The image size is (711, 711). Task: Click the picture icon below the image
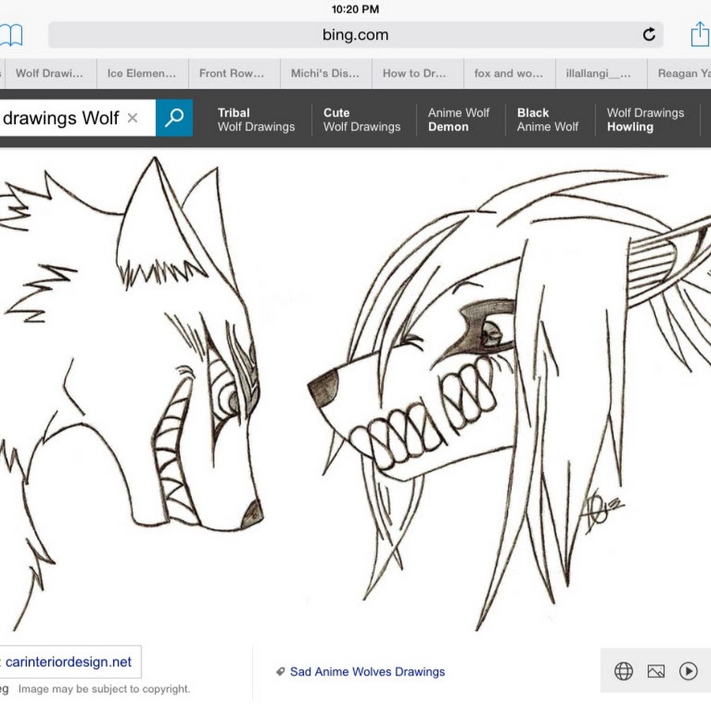click(x=656, y=671)
